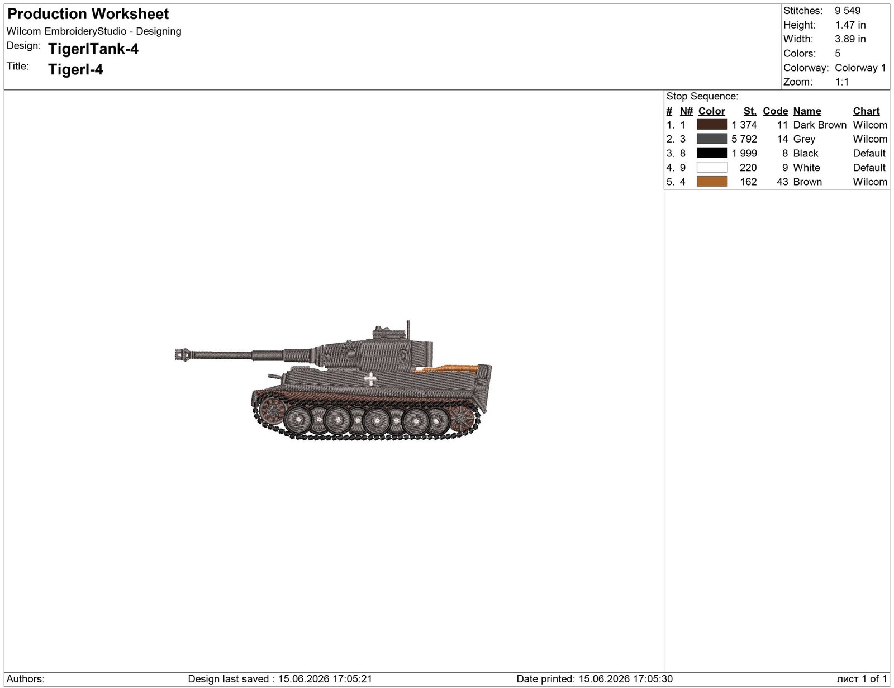
Task: Click the 'Name' column header
Action: tap(807, 111)
